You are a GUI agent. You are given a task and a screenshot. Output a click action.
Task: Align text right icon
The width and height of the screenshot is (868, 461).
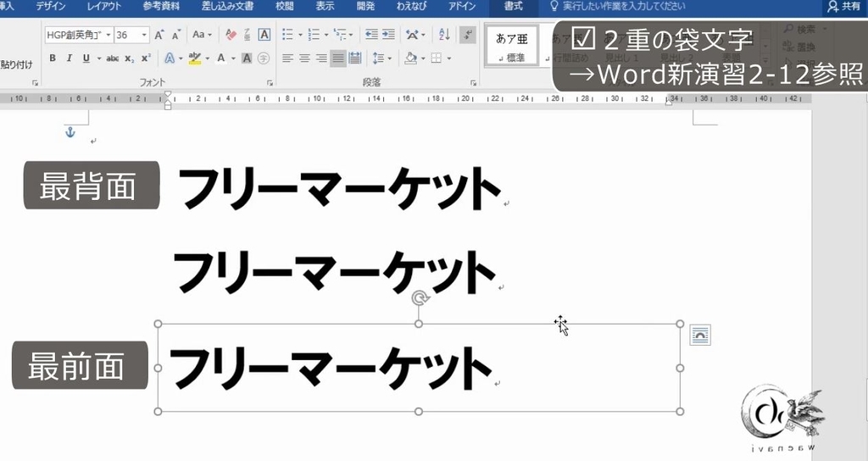coord(321,58)
